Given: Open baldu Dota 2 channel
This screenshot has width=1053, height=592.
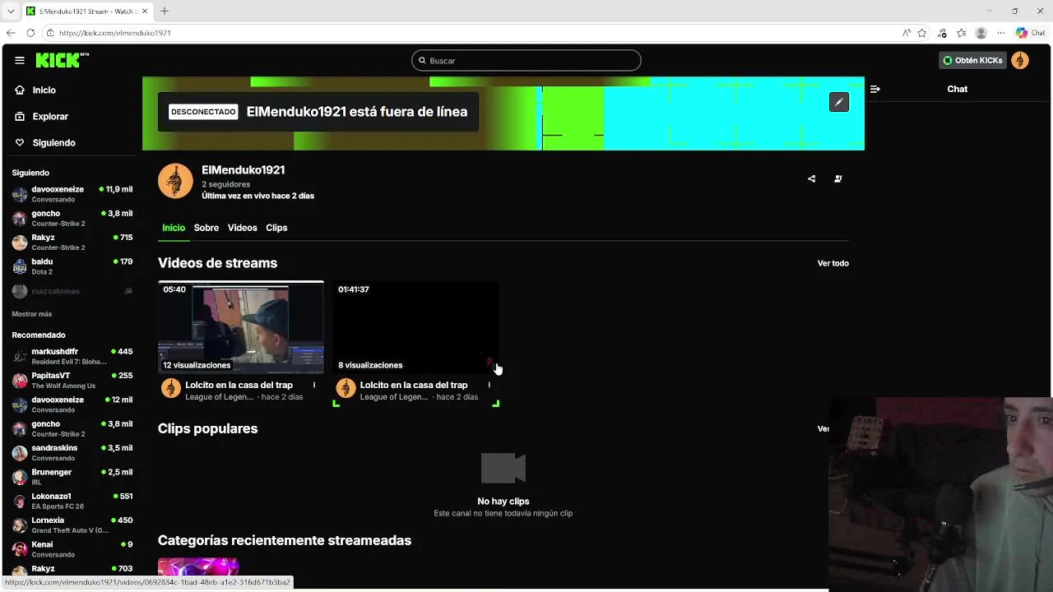Looking at the screenshot, I should tap(72, 266).
